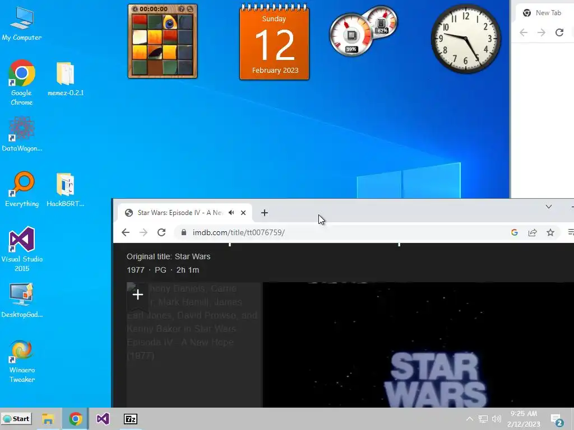Viewport: 574px width, 430px height.
Task: Open the tab search dropdown chevron
Action: coord(548,207)
